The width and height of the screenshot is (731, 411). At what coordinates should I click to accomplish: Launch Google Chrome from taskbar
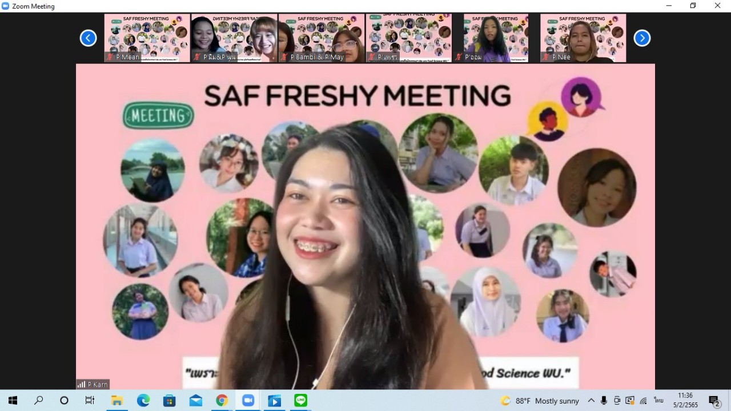pos(222,401)
